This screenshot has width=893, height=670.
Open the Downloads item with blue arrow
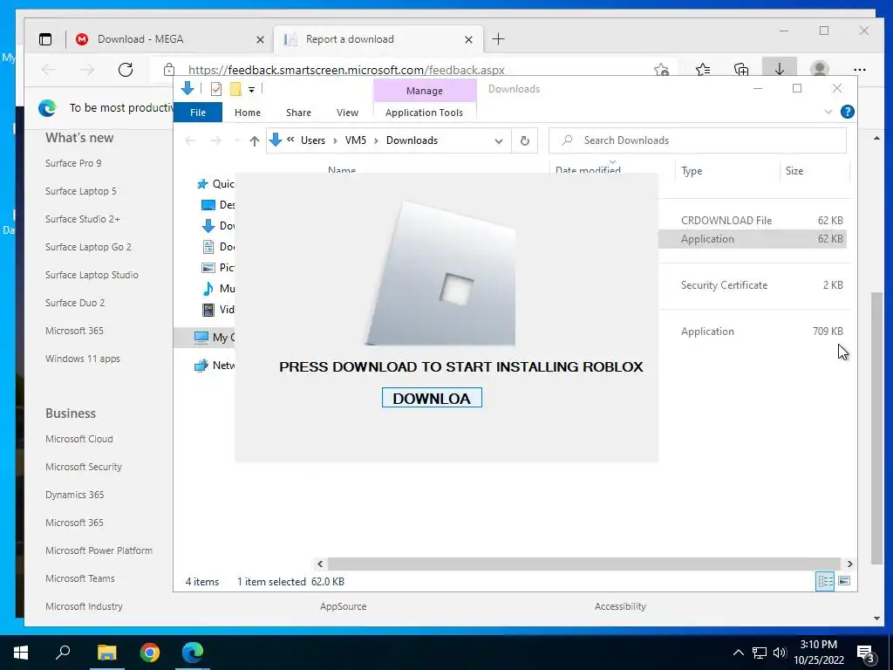point(218,226)
